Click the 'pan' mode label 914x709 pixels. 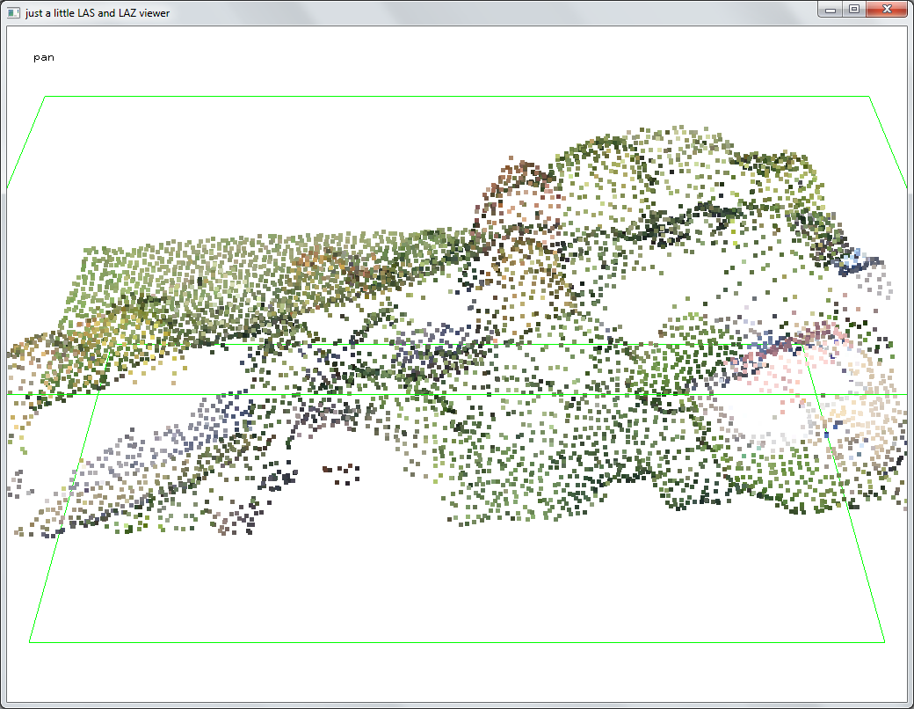pos(44,57)
